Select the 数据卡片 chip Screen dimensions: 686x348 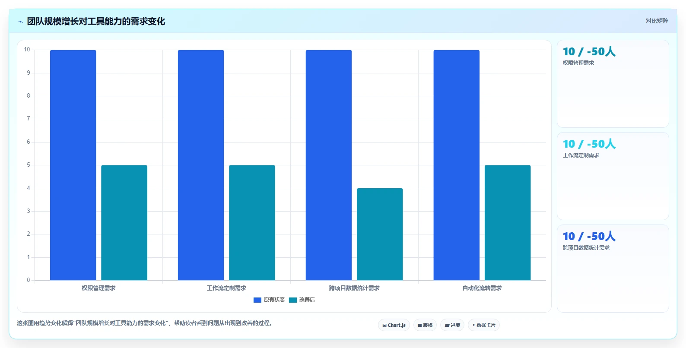[484, 325]
